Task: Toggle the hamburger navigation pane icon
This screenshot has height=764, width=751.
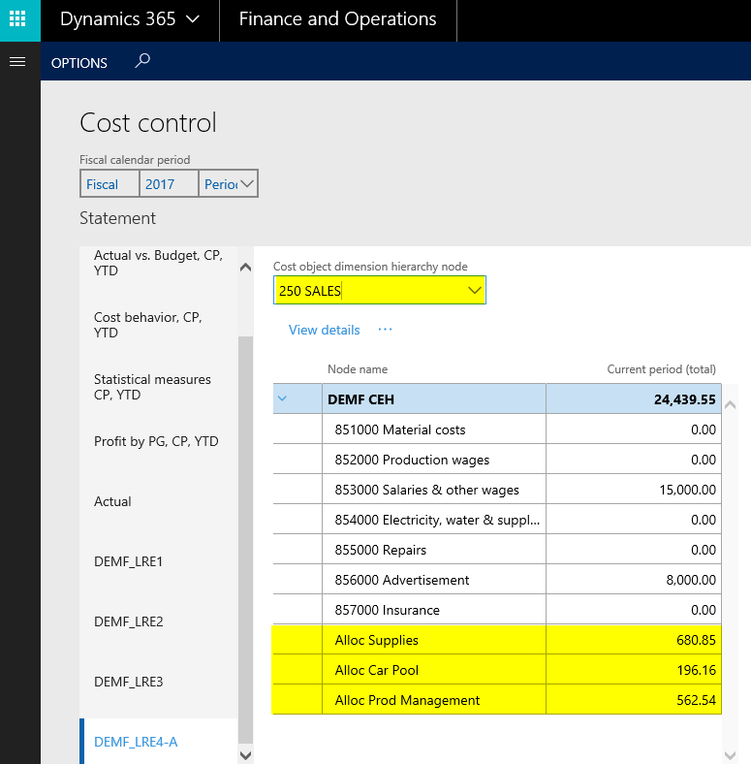Action: [x=16, y=61]
